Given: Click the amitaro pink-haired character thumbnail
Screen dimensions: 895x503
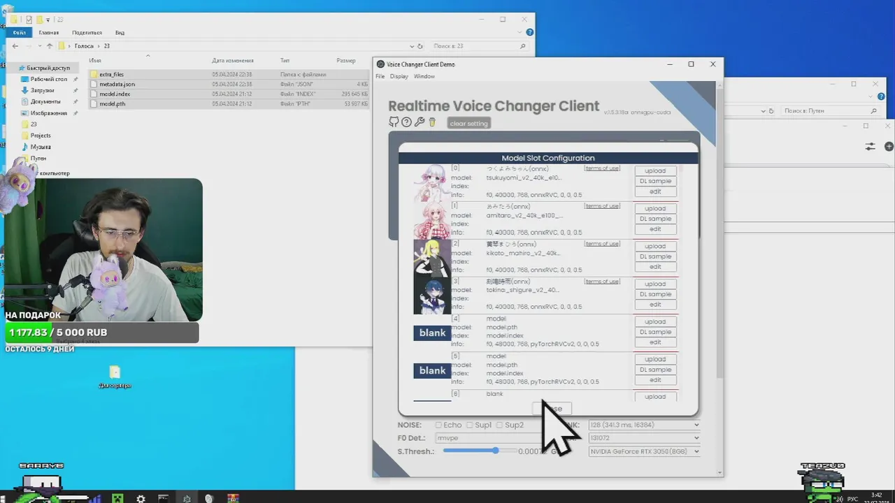Looking at the screenshot, I should pos(432,221).
